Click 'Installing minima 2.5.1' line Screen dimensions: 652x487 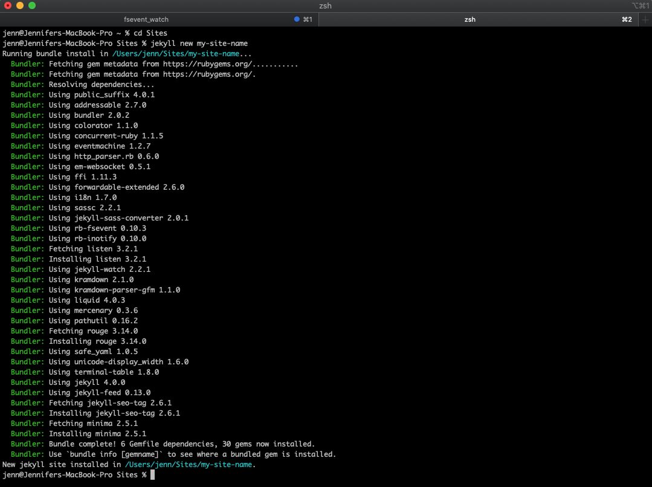(97, 433)
